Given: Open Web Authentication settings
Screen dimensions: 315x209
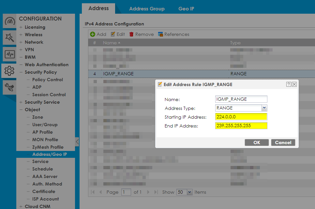Looking at the screenshot, I should tap(47, 65).
